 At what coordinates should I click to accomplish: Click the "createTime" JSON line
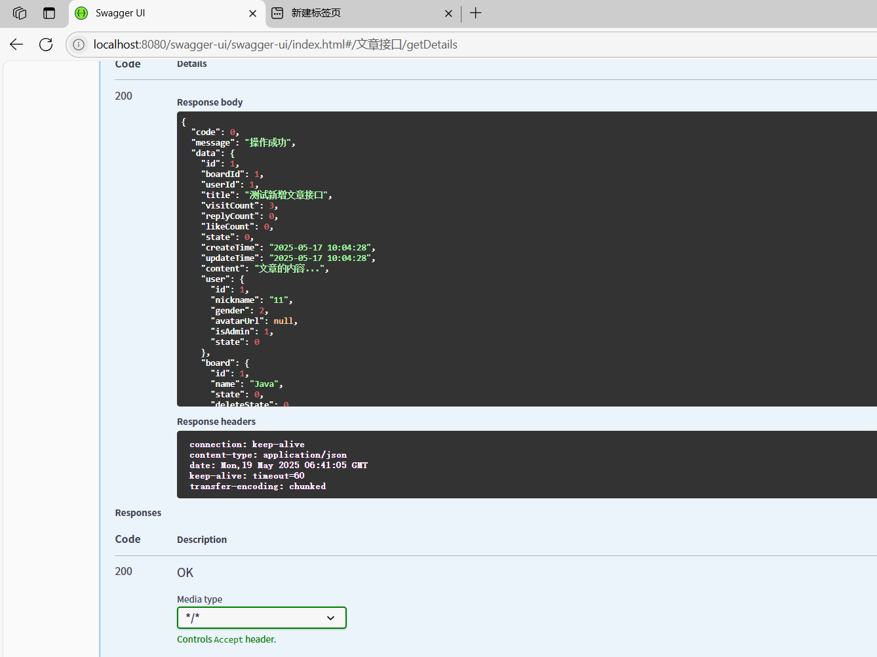(x=288, y=248)
